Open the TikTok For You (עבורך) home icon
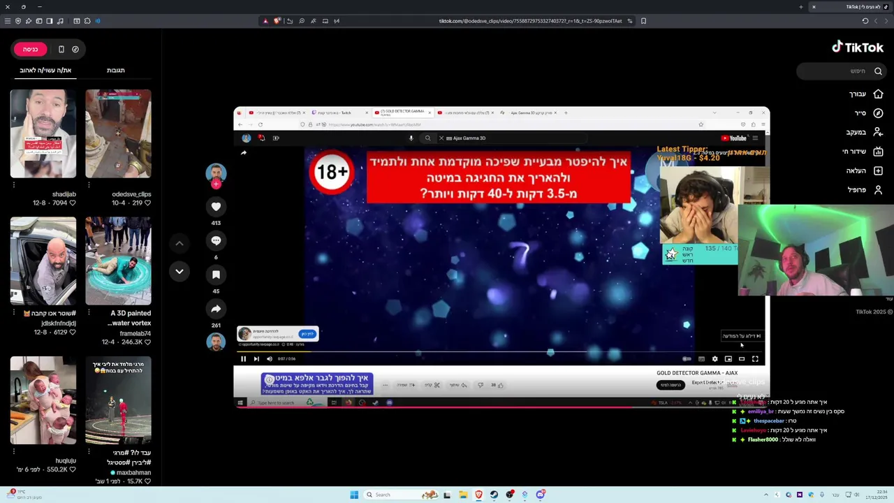894x503 pixels. point(878,94)
